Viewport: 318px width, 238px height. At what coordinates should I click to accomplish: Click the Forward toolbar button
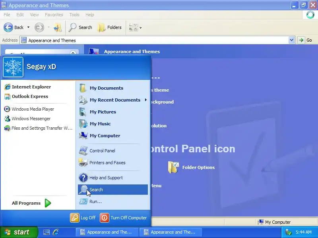39,27
